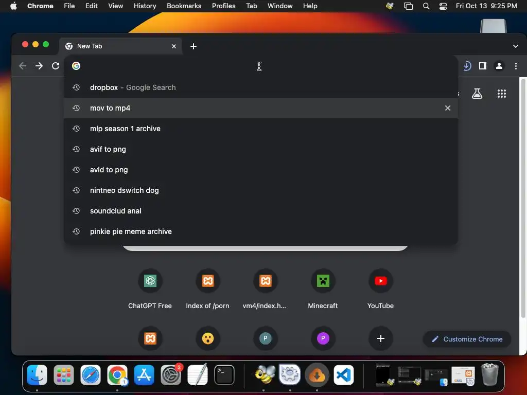Image resolution: width=527 pixels, height=395 pixels.
Task: Open the Edit menu
Action: click(91, 6)
